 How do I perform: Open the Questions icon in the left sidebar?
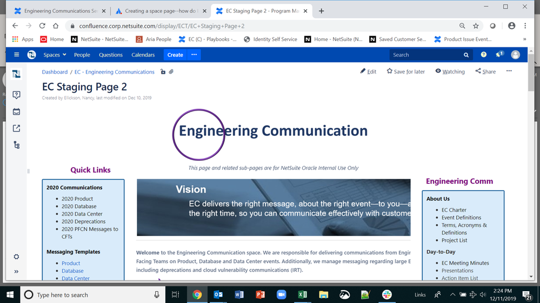click(16, 95)
